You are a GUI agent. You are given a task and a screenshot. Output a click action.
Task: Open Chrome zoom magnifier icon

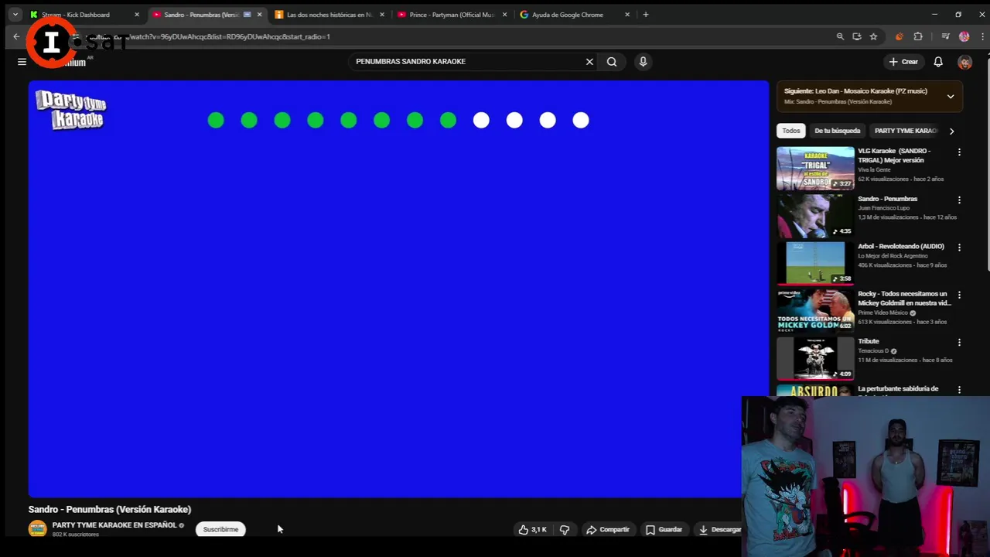pyautogui.click(x=840, y=36)
